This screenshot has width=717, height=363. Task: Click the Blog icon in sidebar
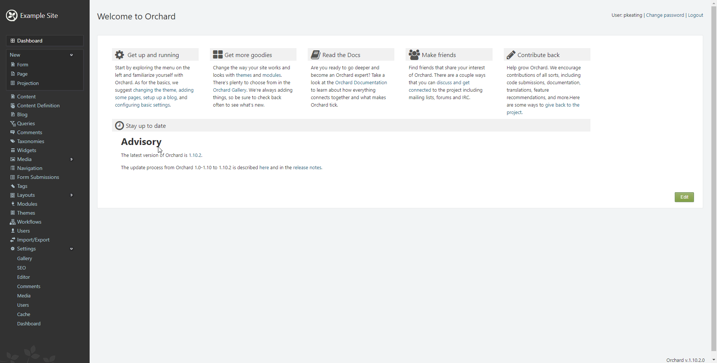[x=13, y=114]
